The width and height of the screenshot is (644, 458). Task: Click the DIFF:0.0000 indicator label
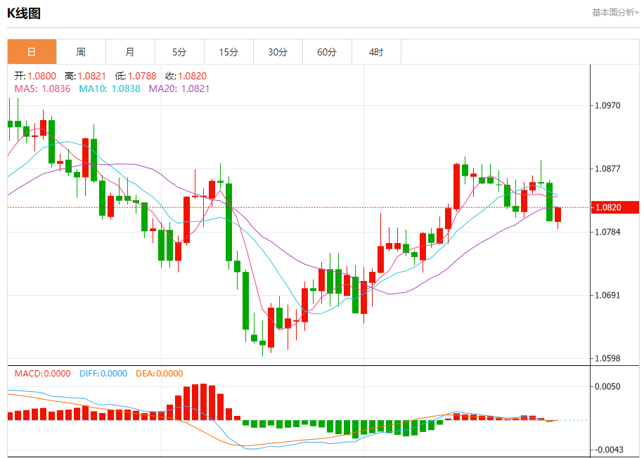(x=103, y=374)
